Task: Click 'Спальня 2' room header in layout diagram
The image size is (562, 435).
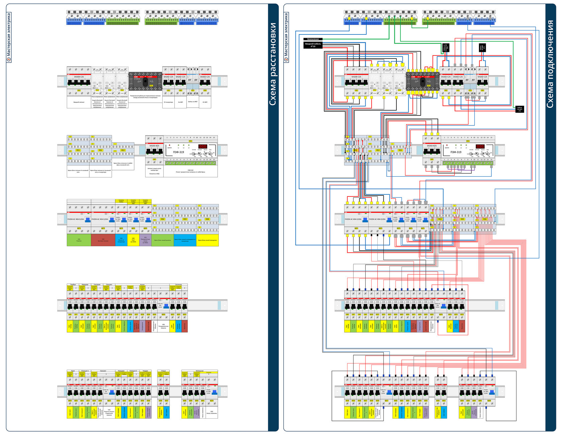Action: [x=133, y=371]
